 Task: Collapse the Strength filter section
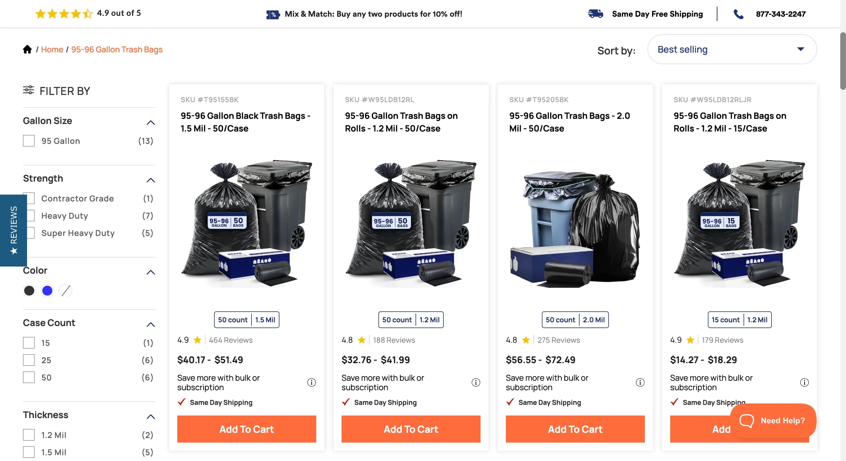pyautogui.click(x=150, y=180)
